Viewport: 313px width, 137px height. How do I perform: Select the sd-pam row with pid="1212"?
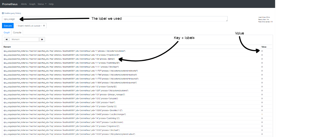pyautogui.click(x=138, y=98)
